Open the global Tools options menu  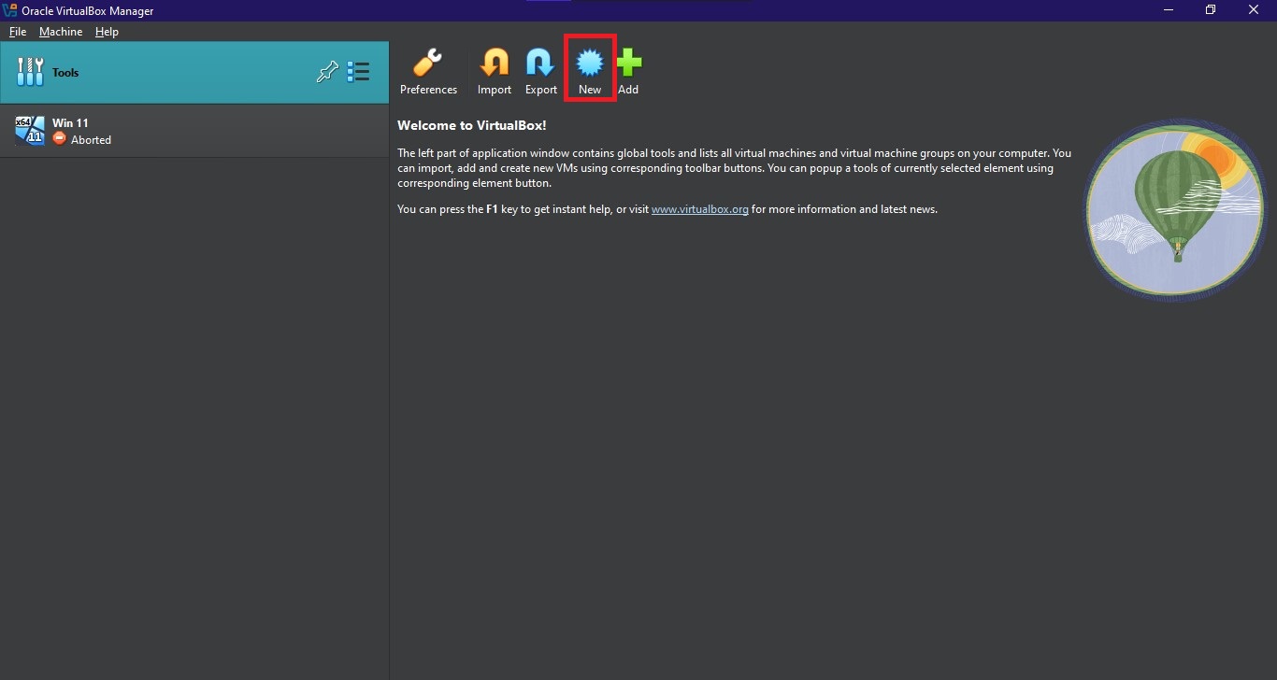point(357,71)
